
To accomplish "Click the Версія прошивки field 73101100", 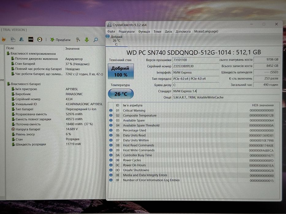I will pyautogui.click(x=196, y=60).
